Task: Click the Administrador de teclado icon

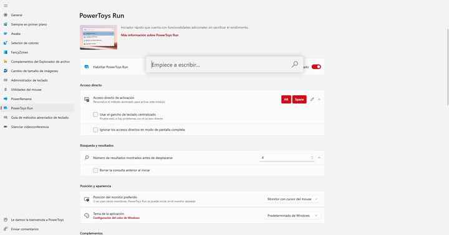Action: [6, 80]
